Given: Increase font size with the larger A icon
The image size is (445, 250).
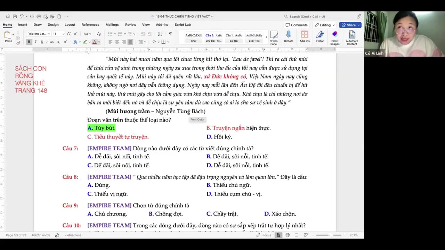Looking at the screenshot, I should point(69,34).
